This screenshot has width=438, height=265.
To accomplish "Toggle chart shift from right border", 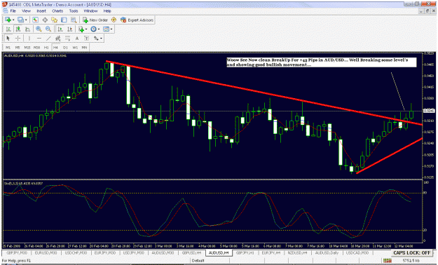I will coord(69,29).
